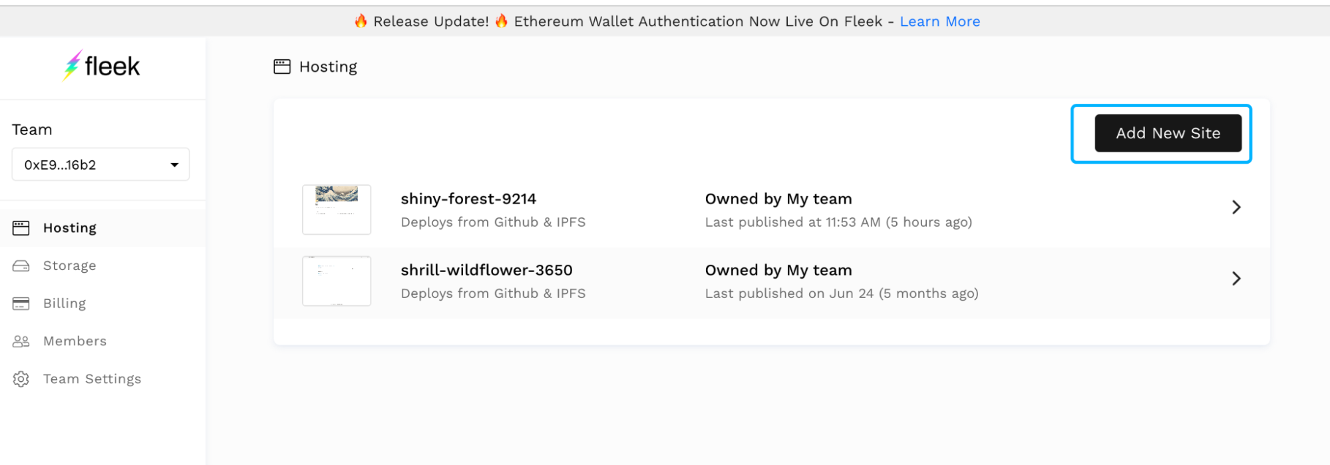This screenshot has width=1330, height=465.
Task: Click the Fleek lightning bolt logo
Action: [x=73, y=66]
